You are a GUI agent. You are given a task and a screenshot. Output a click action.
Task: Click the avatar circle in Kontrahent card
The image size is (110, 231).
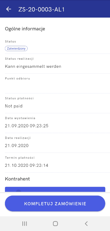(19, 191)
